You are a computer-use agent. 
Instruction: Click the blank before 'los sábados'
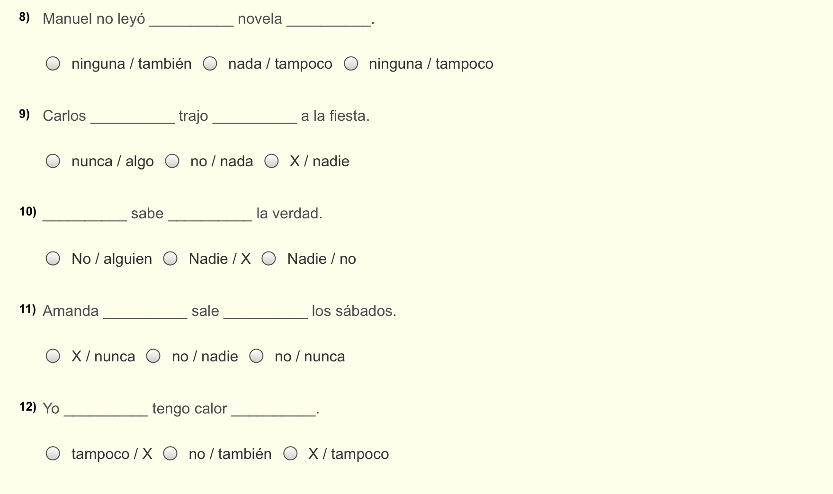(265, 313)
